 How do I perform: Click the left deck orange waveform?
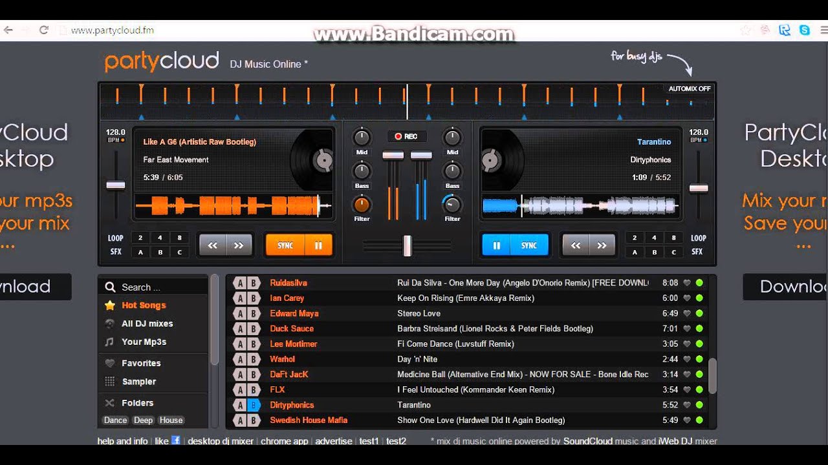pyautogui.click(x=233, y=207)
